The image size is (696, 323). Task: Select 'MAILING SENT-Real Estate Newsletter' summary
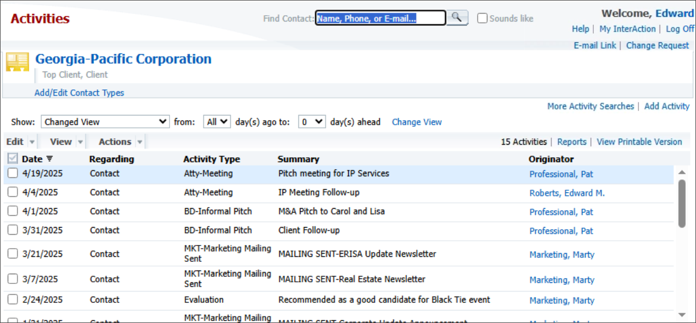click(352, 279)
